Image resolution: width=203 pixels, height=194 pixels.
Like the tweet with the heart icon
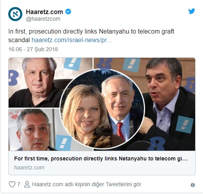[12, 184]
